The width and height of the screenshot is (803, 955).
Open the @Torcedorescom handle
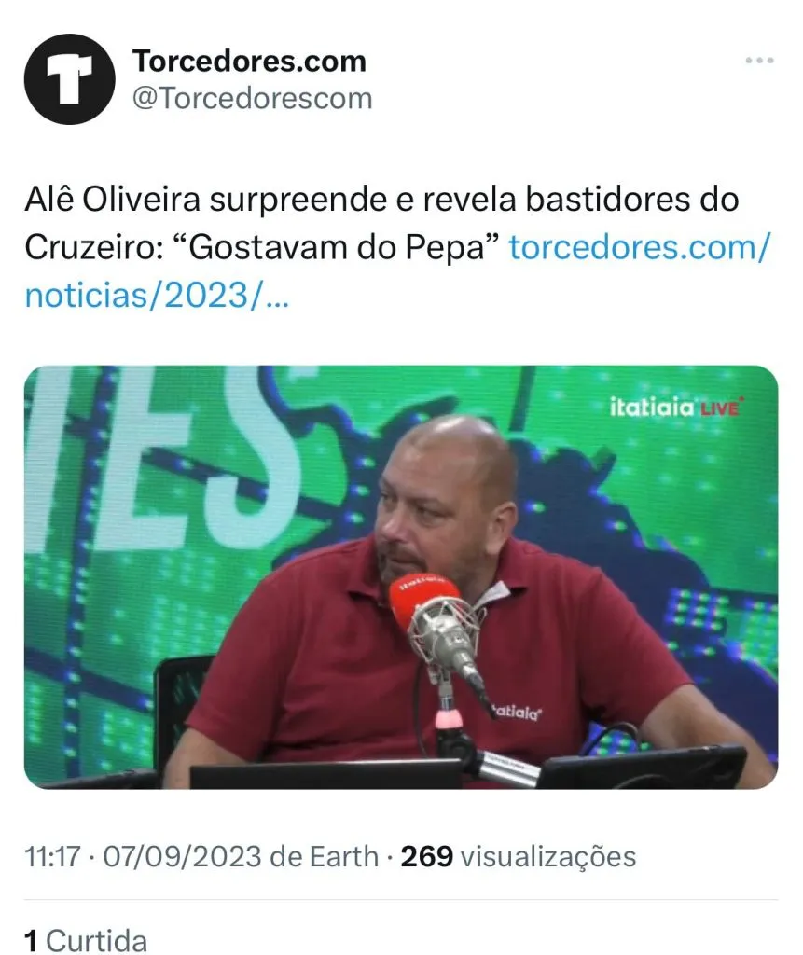252,99
